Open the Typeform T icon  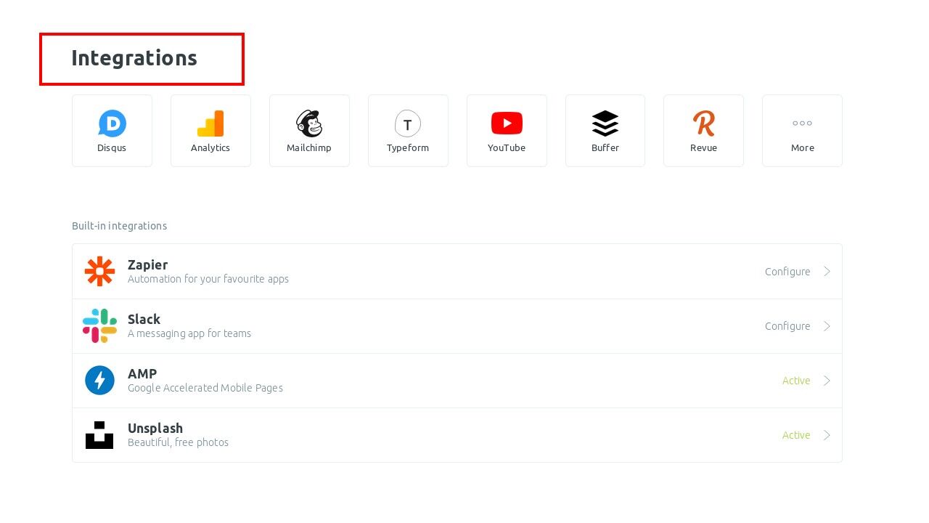[408, 123]
